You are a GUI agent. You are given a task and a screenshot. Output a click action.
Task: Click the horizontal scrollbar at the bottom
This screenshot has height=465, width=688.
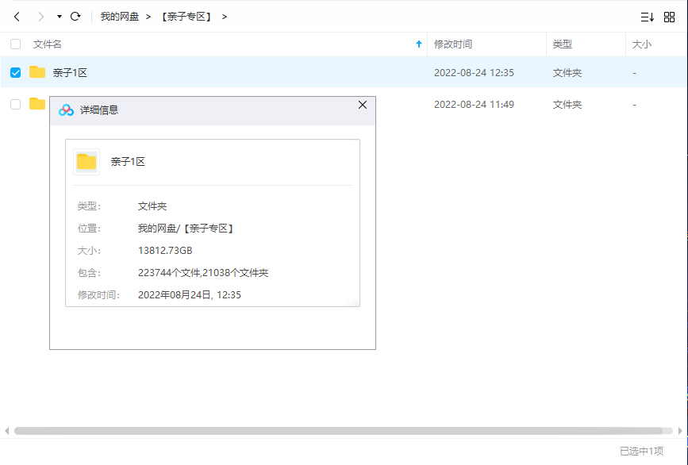[x=343, y=431]
